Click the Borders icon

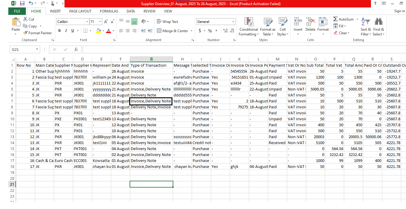point(85,31)
